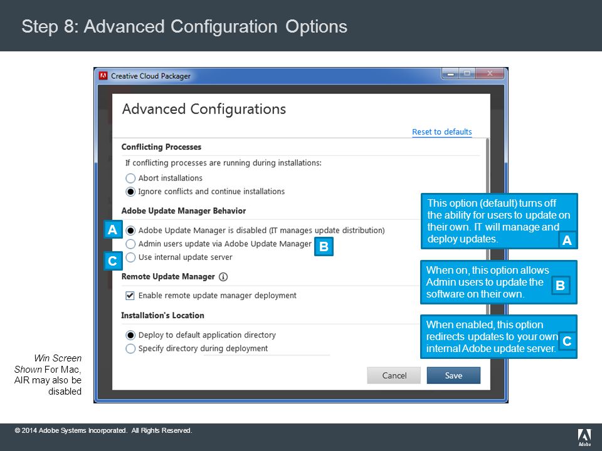Click the Installation's Location heading
Screen dimensions: 602x451
coord(163,316)
